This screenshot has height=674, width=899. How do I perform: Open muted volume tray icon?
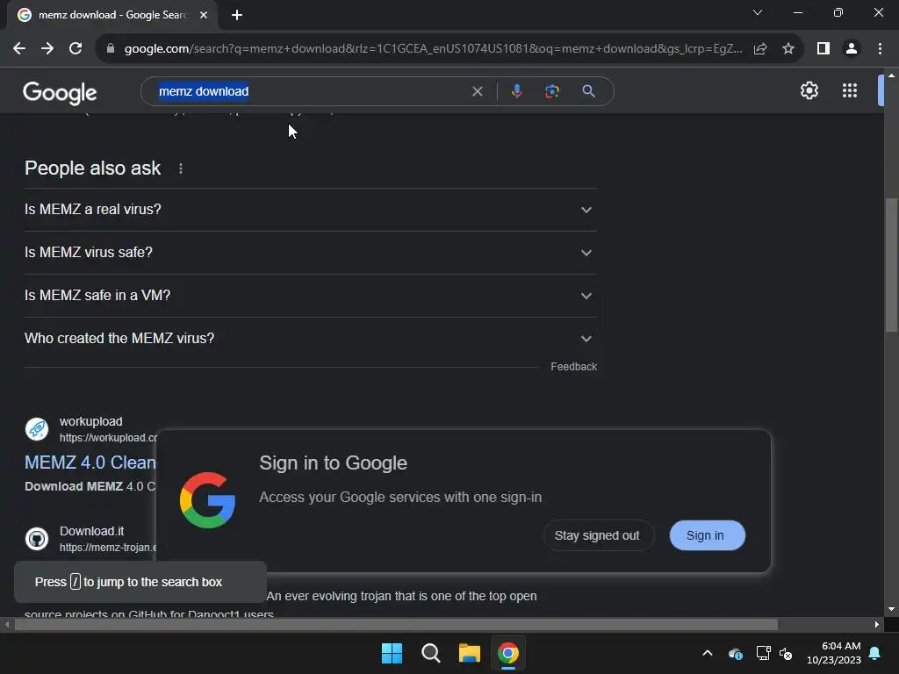786,653
